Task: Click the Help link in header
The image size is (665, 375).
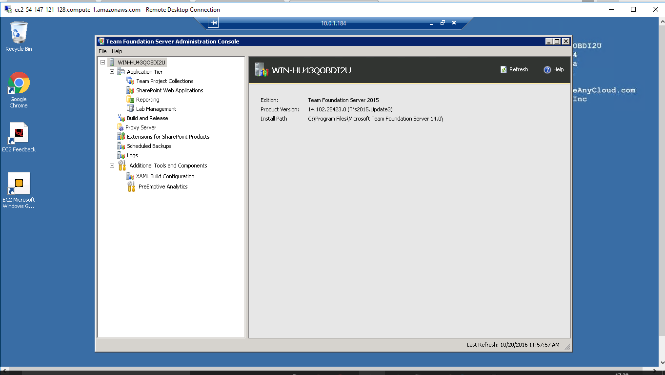Action: point(554,70)
